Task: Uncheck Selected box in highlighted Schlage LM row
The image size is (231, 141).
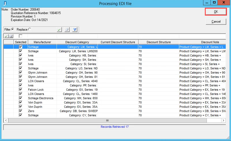Action: click(20, 47)
